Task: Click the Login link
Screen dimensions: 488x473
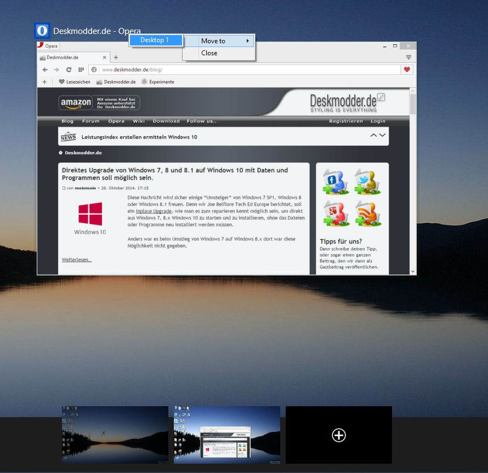Action: point(378,121)
